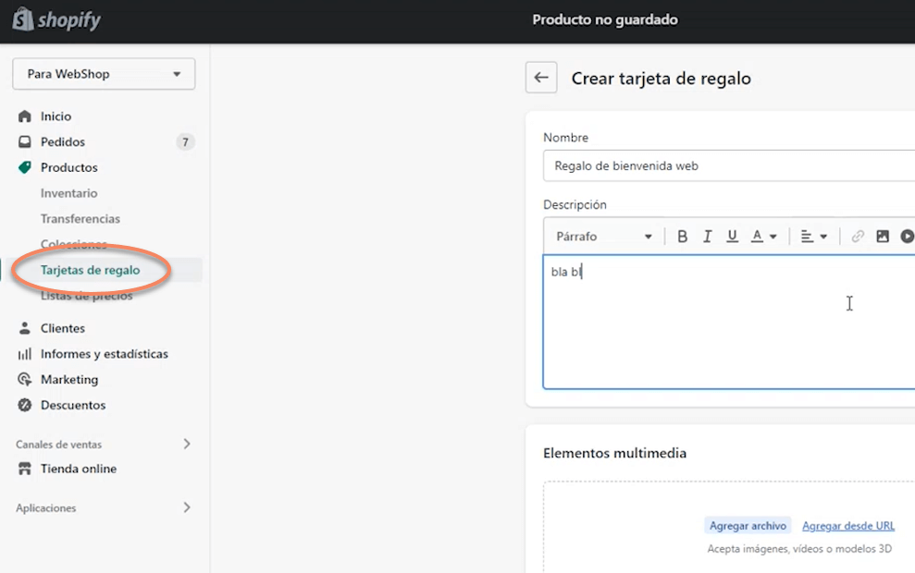Expand the Aplicaciones section
Image resolution: width=915 pixels, height=573 pixels.
click(x=187, y=507)
